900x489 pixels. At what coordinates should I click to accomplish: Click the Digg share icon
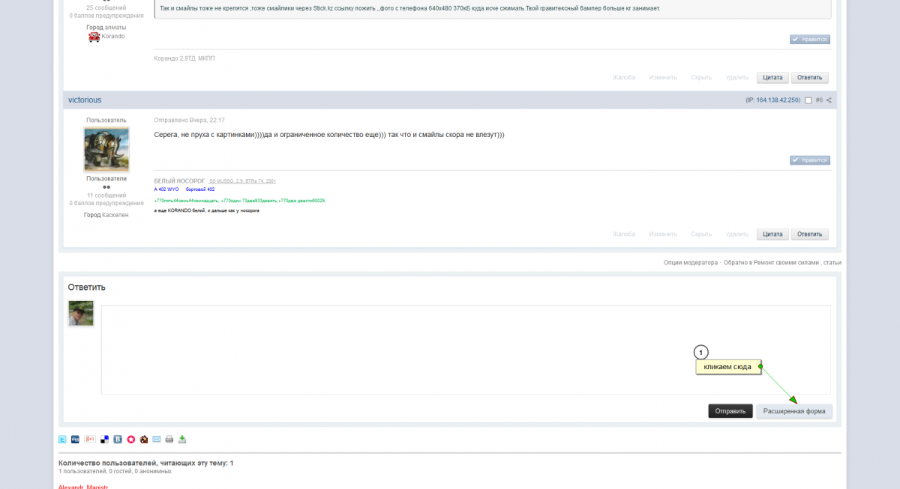tap(76, 440)
